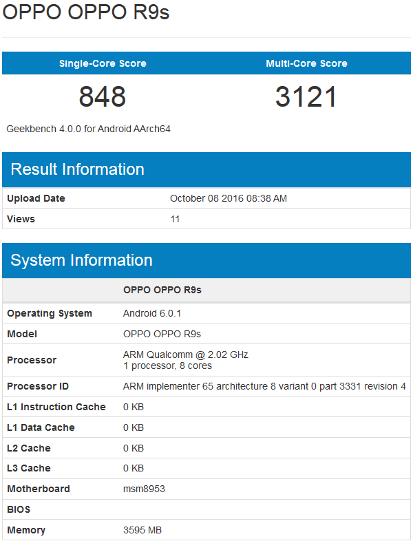Click the single-core score value 848
The width and height of the screenshot is (413, 541).
click(x=103, y=97)
